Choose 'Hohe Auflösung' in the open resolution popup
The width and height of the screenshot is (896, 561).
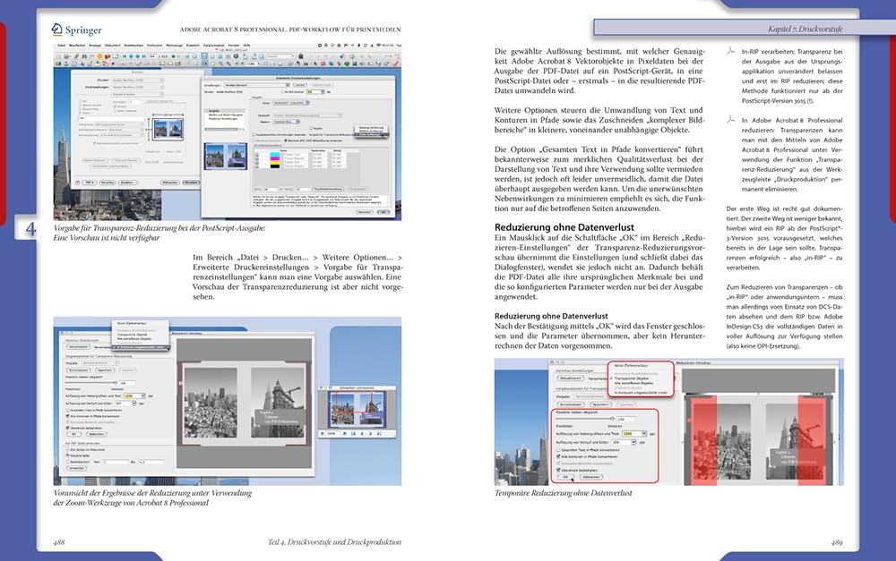[x=371, y=135]
